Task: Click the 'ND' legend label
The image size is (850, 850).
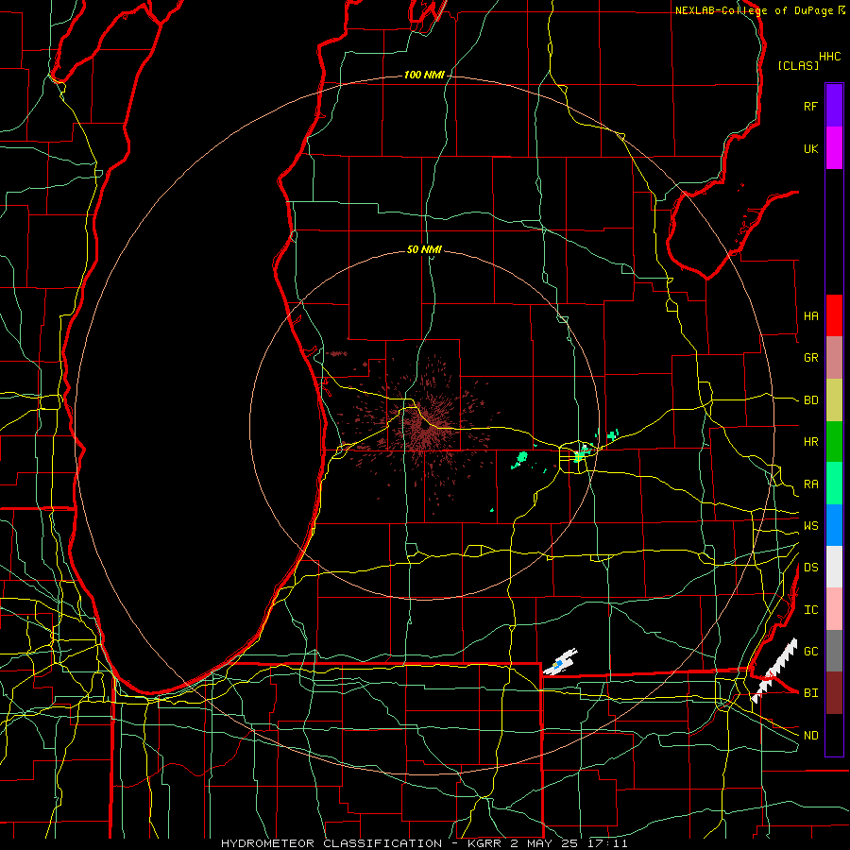Action: (810, 736)
